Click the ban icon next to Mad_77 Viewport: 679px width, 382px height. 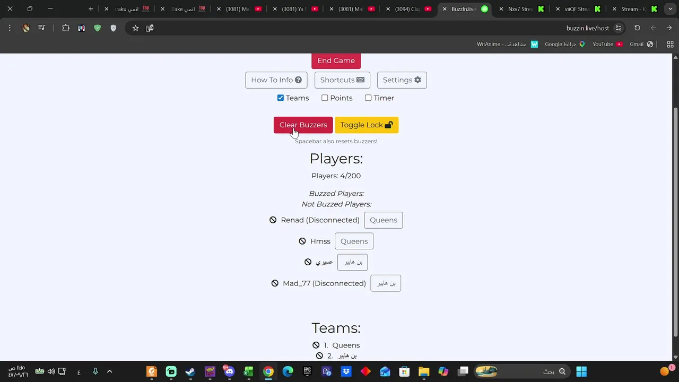pos(275,283)
